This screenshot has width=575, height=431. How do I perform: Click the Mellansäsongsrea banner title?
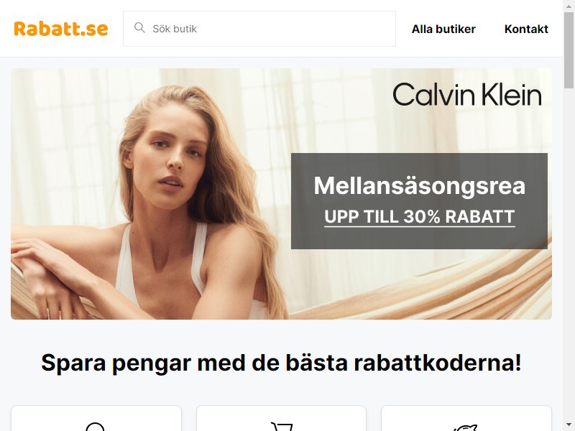(420, 186)
